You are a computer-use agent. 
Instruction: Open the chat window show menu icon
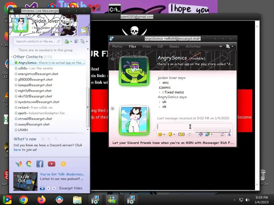[x=228, y=46]
